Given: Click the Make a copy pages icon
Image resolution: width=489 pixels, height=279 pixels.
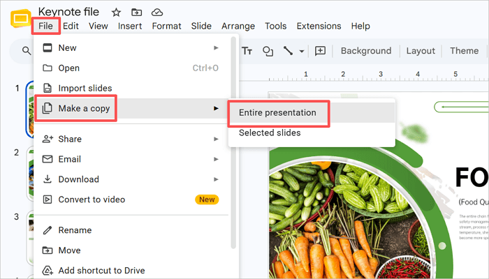Looking at the screenshot, I should point(47,108).
